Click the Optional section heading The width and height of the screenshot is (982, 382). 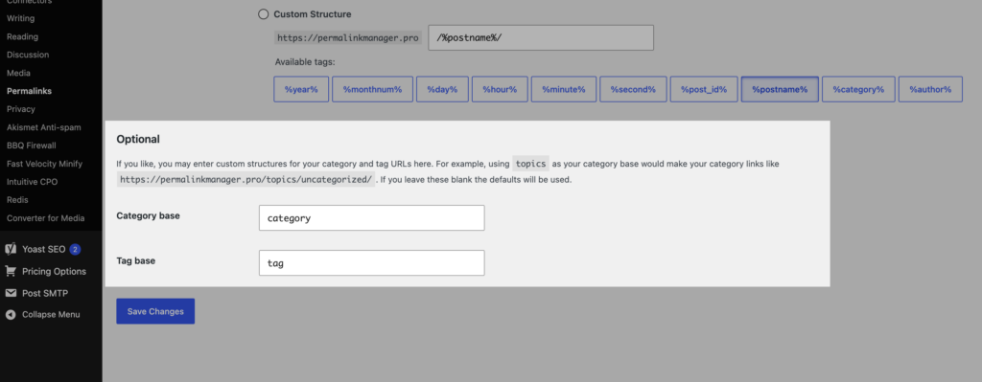tap(138, 139)
